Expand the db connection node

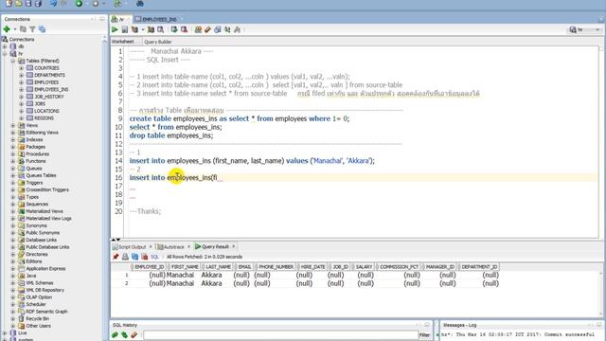[x=5, y=46]
